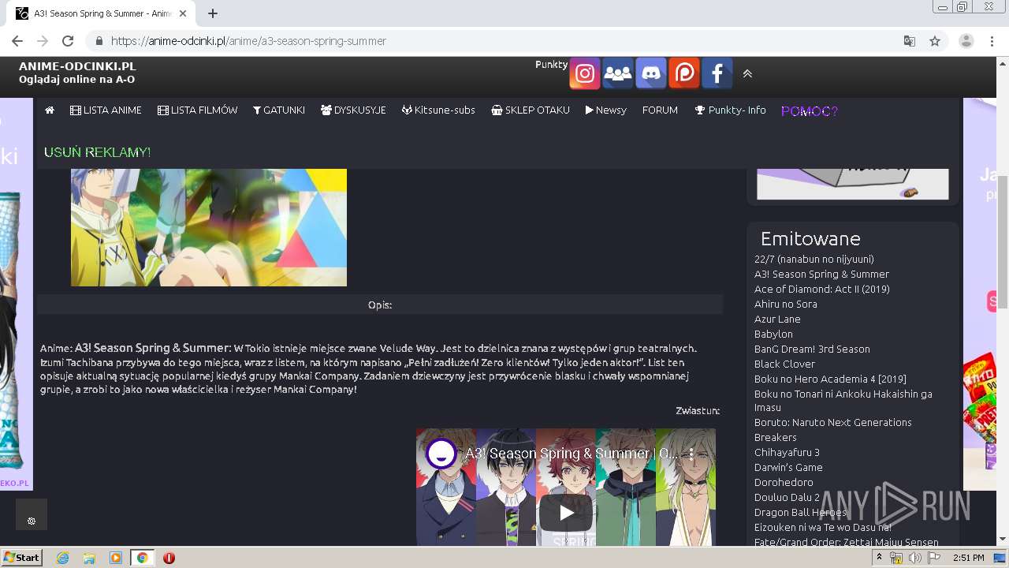The width and height of the screenshot is (1009, 568).
Task: Open Eizouken ni wa Te wo Dasu na! link
Action: (x=823, y=527)
